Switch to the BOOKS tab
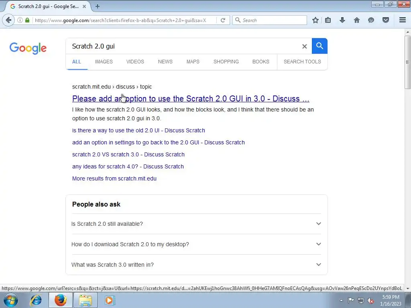The image size is (411, 308). 261,62
